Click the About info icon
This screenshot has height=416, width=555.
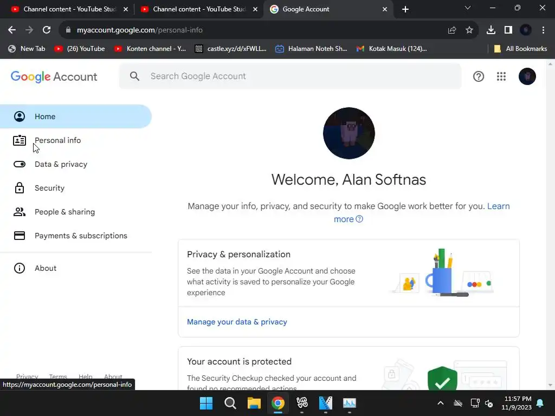point(20,268)
